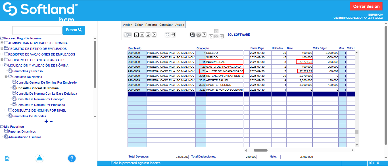Expand CONSULTAS DE NOMINA POR NIVEL node
This screenshot has width=388, height=166.
pyautogui.click(x=6, y=110)
